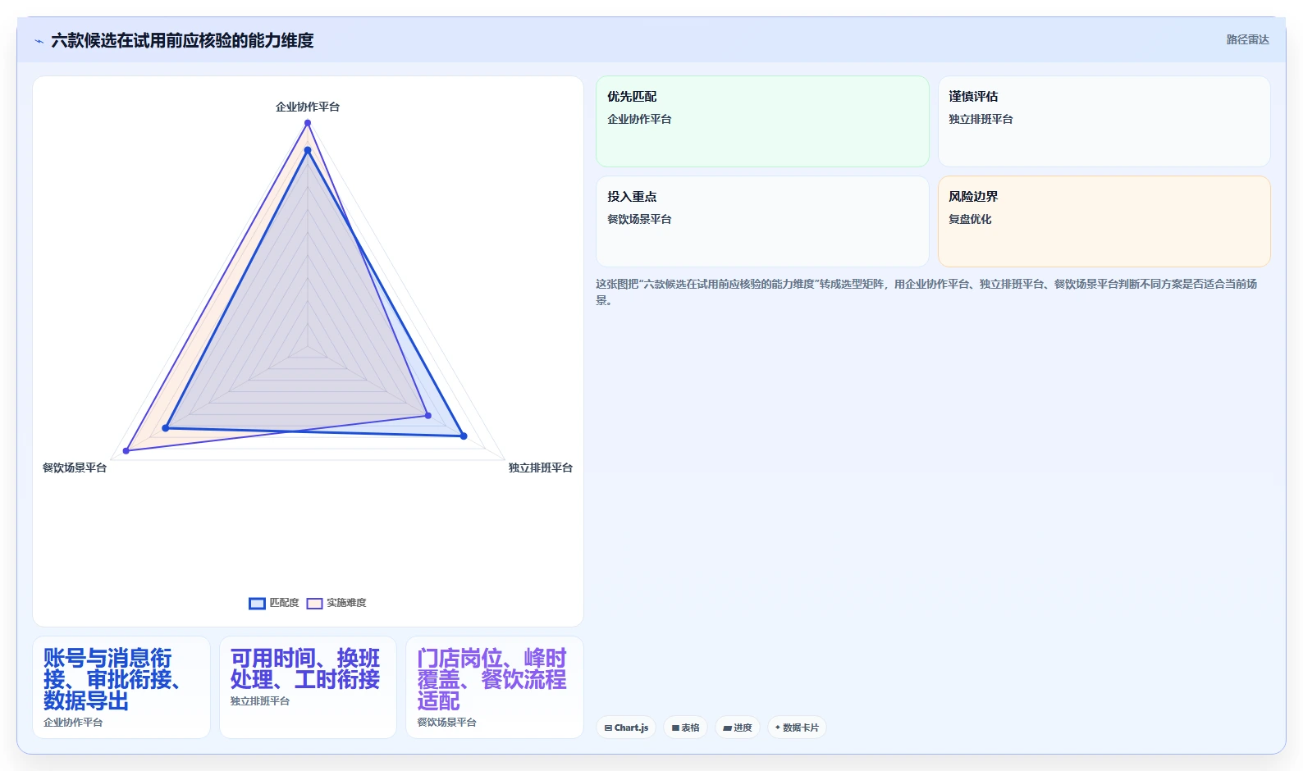Open the 优先匹配 card
Viewport: 1303px width, 771px height.
point(762,121)
